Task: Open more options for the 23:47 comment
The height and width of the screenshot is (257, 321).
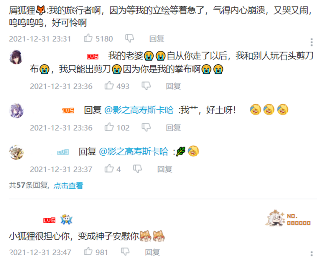Action: tap(311, 253)
